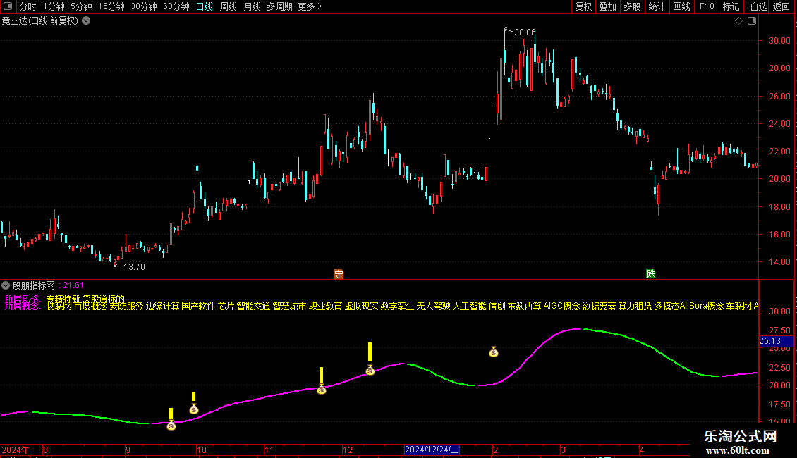This screenshot has height=458, width=797.
Task: Click the money bag signal under the tallest yellow bar
Action: 370,370
